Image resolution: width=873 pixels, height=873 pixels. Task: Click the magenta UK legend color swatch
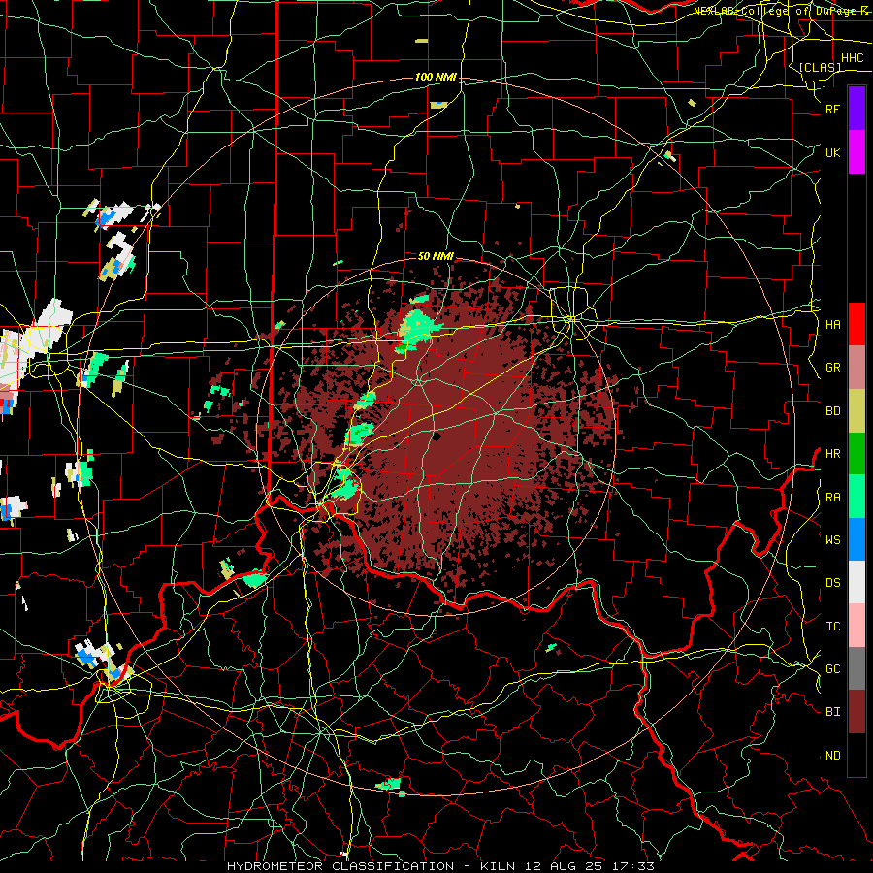click(x=857, y=151)
